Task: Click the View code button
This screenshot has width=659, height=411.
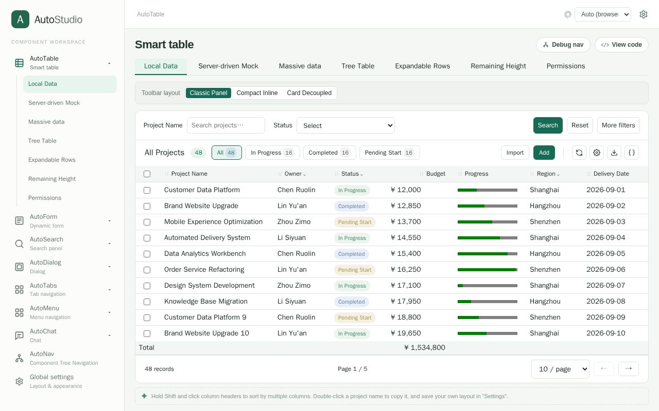Action: point(621,45)
